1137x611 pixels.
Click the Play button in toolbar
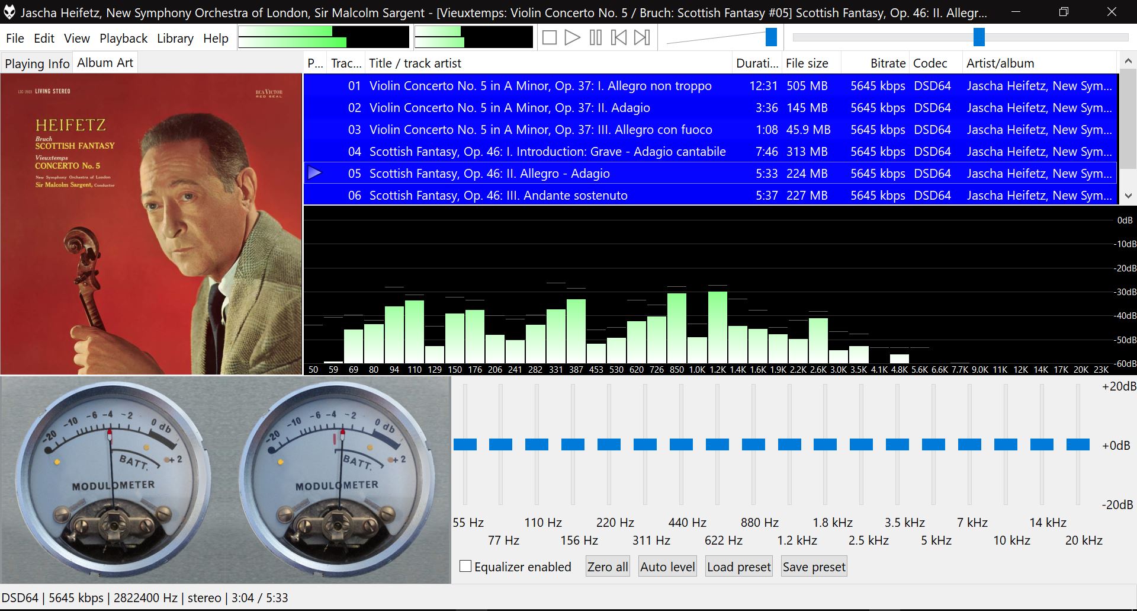[572, 38]
